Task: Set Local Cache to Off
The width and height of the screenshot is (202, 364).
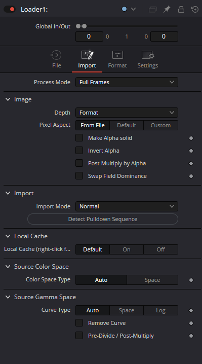Action: [160, 249]
